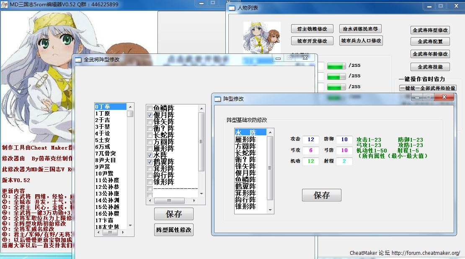Screen dimensions: 465x259
Task: Enable the 鱼鳞阵 checkbox
Action: pos(150,108)
